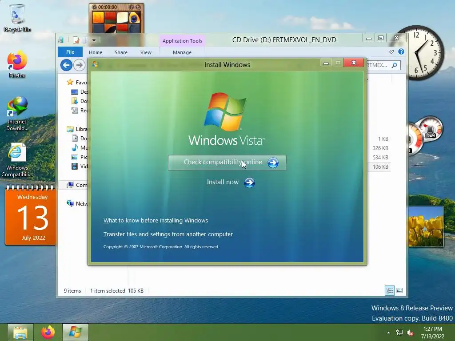Screen dimensions: 455x341
Task: Click the Install now arrow icon
Action: pyautogui.click(x=249, y=182)
